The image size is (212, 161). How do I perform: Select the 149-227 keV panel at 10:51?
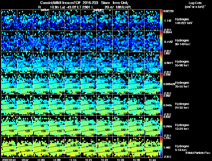click(9, 20)
